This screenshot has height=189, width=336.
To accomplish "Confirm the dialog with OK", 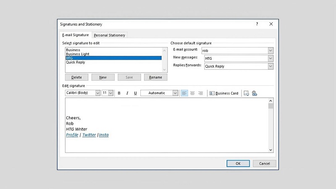I will tap(238, 163).
